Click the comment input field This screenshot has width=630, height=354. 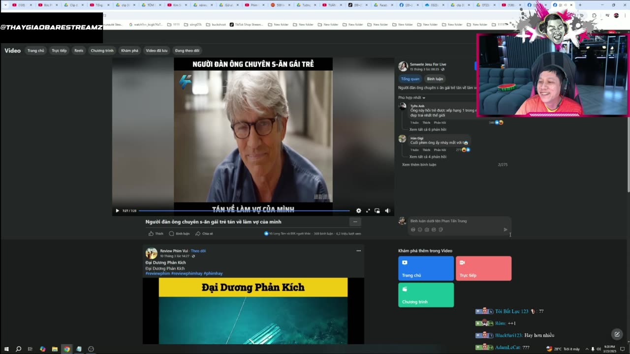click(460, 221)
